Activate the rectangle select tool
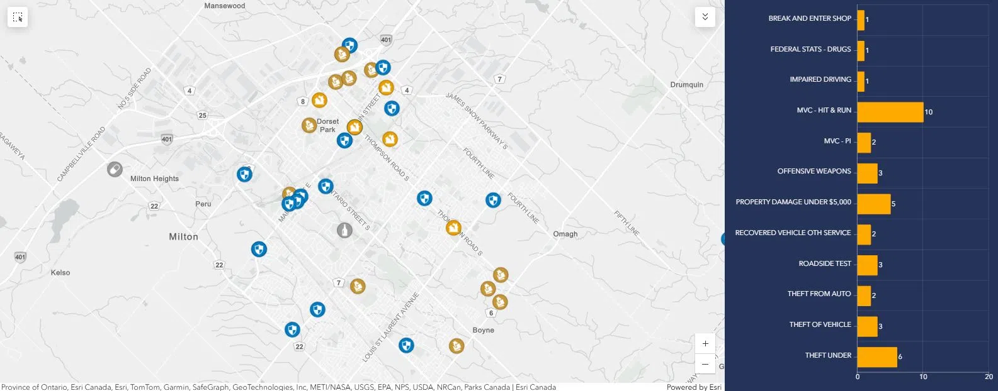Viewport: 998px width, 391px height. coord(18,18)
